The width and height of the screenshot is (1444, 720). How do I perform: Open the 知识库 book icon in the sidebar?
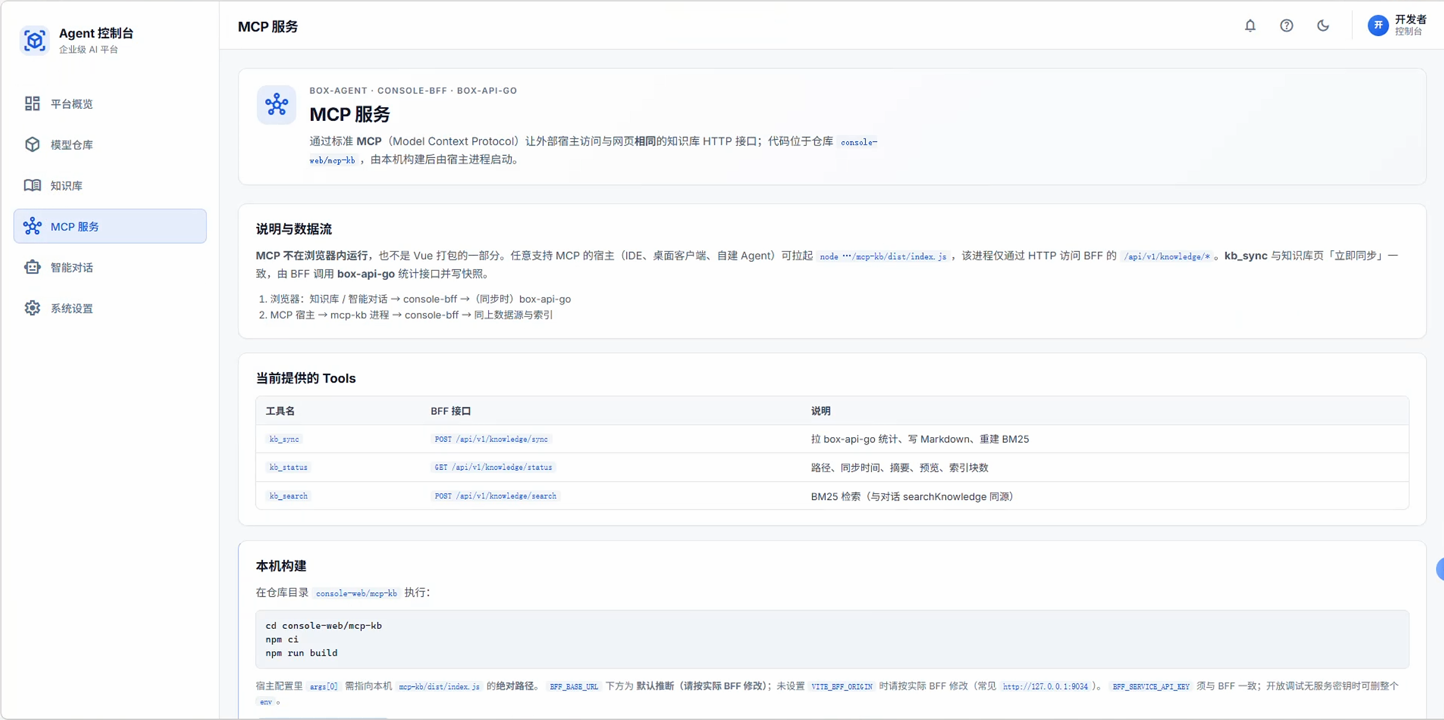click(32, 185)
